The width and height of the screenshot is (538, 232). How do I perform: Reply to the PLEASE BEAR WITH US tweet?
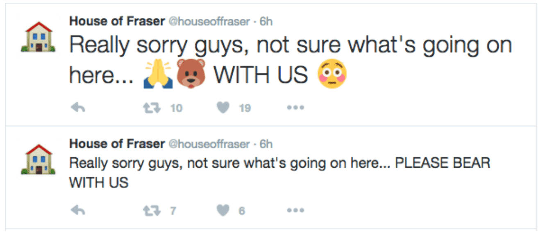[x=77, y=210]
